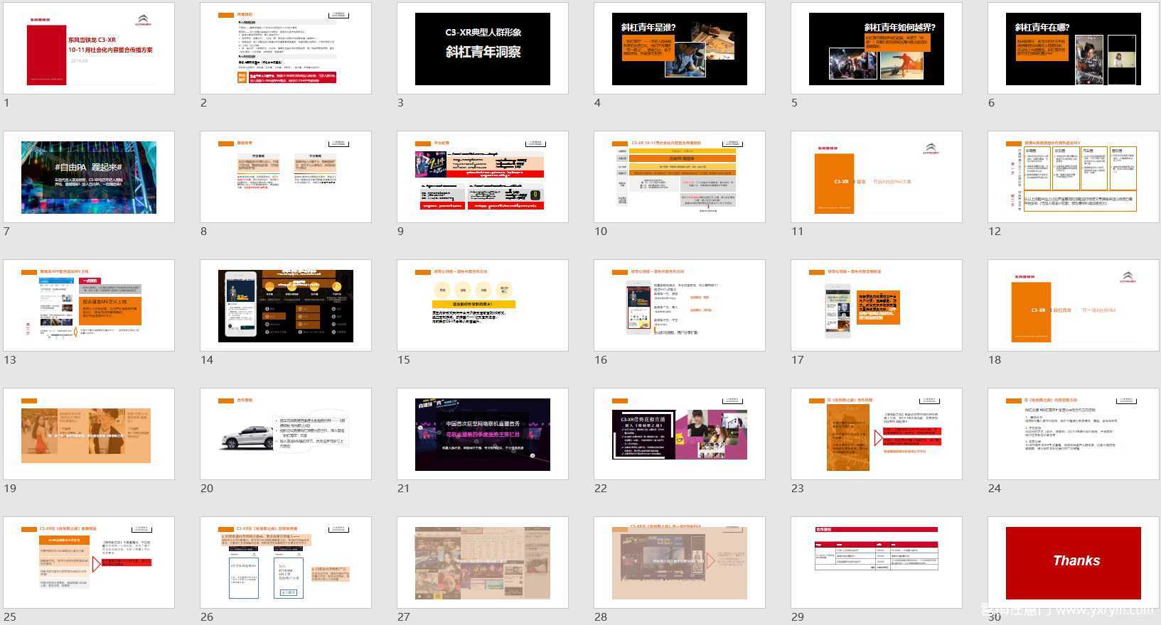Select slide 1 title cover thumbnail

coord(89,48)
